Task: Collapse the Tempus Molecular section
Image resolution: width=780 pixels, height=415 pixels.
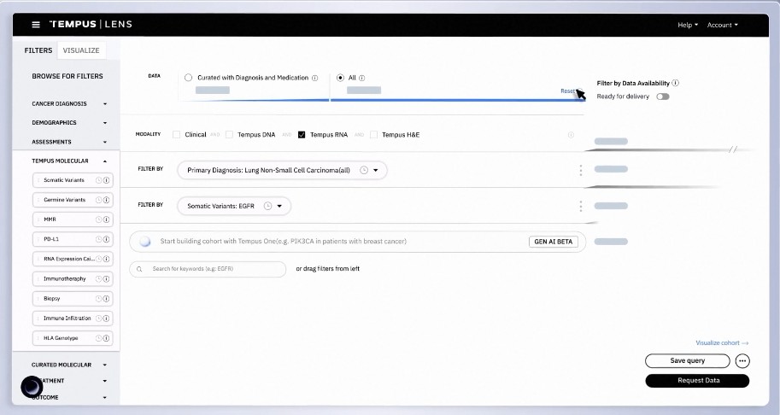Action: coord(70,161)
